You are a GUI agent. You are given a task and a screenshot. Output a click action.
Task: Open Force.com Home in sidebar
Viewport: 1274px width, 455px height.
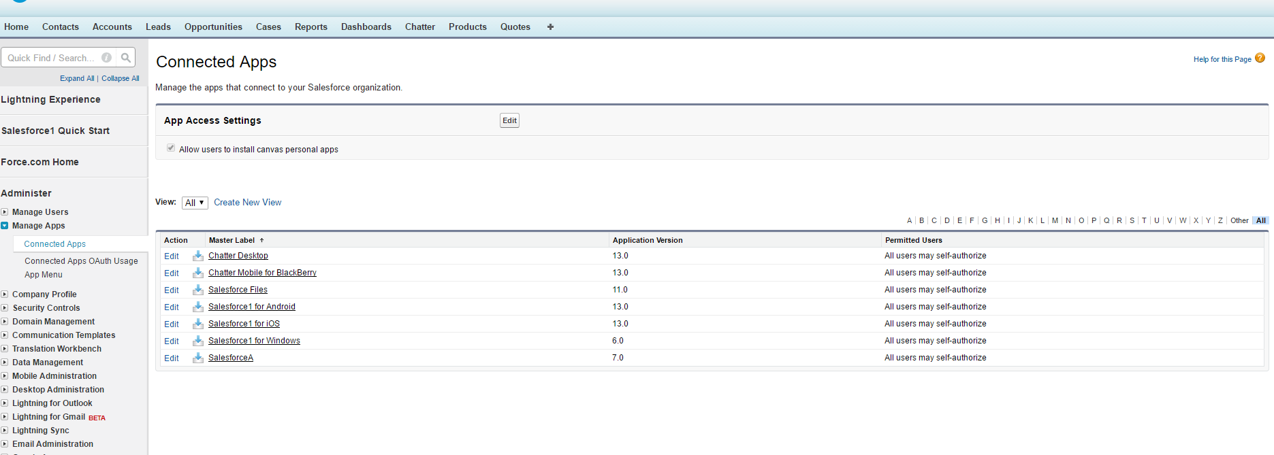40,162
